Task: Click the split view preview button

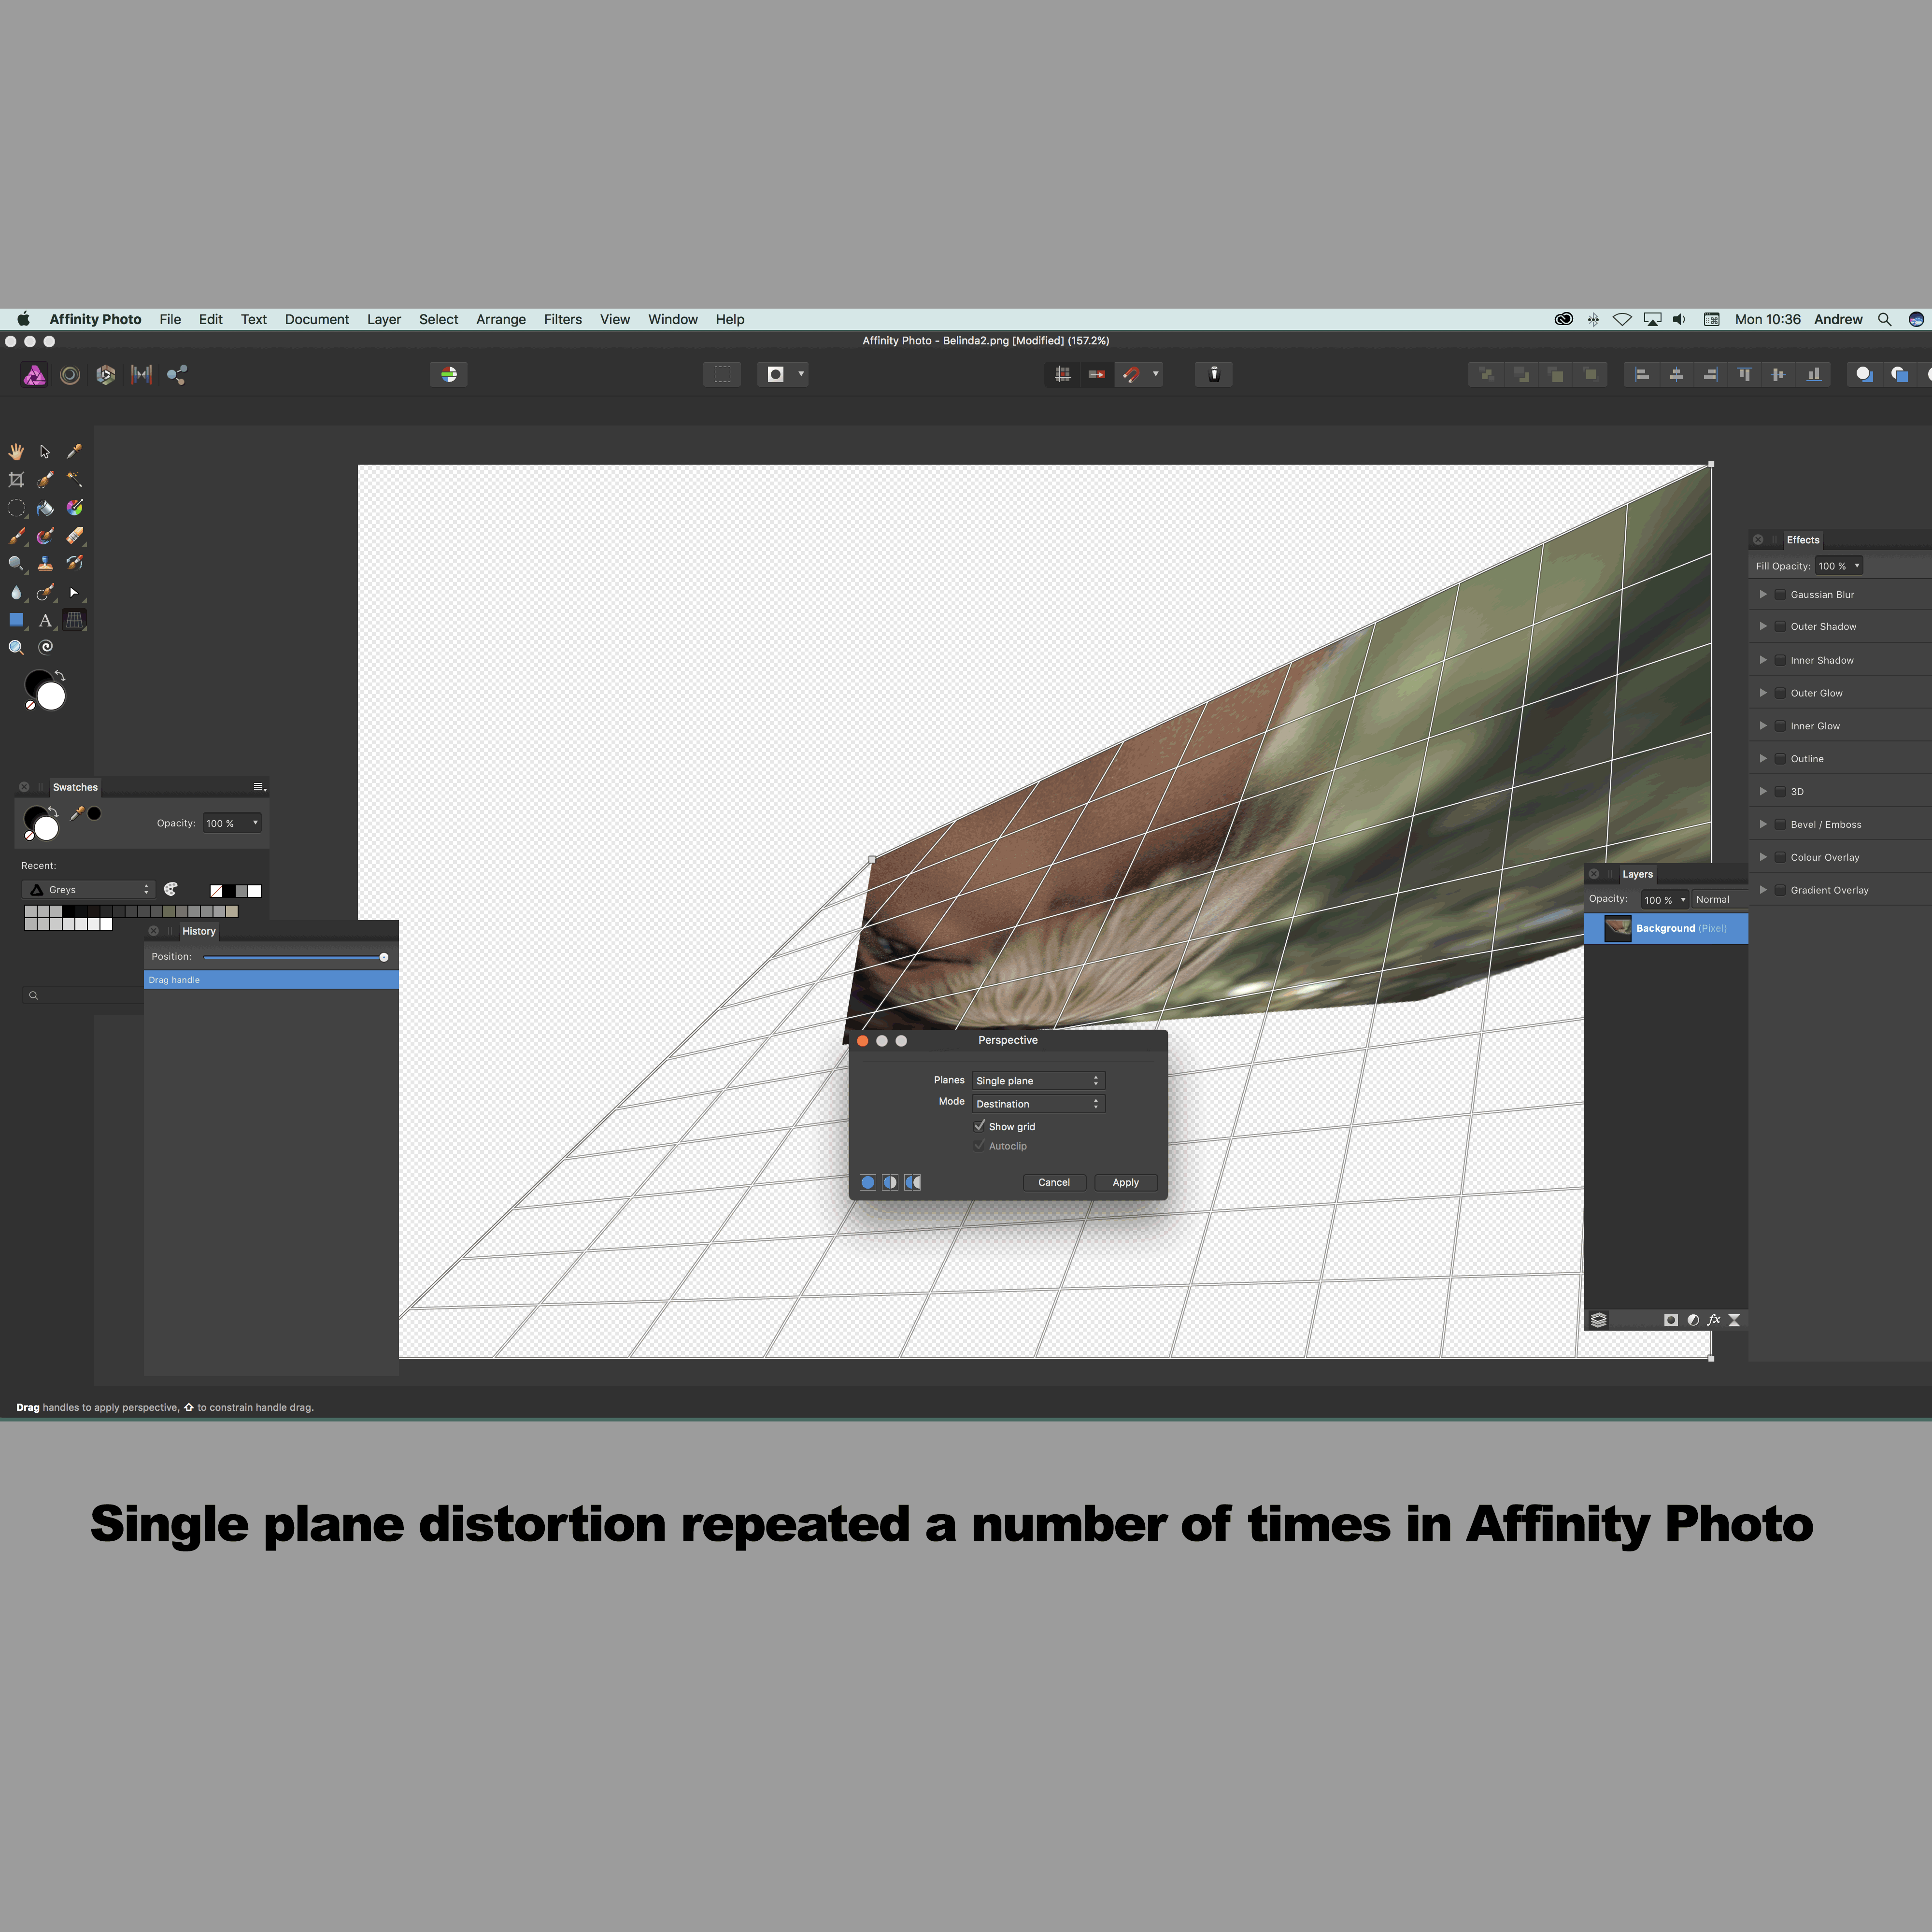Action: 890,1182
